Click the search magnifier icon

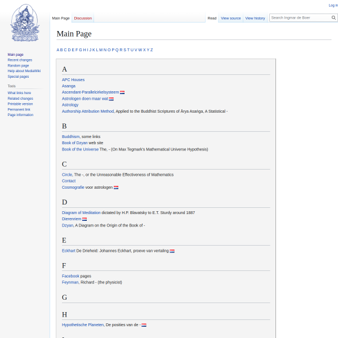(333, 17)
